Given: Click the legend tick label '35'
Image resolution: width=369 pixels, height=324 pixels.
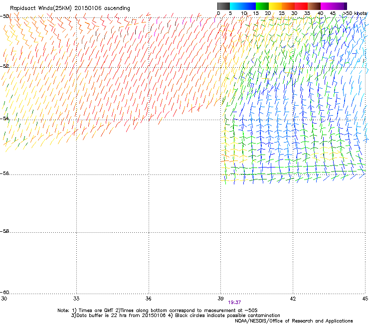Looking at the screenshot, I should coord(307,13).
